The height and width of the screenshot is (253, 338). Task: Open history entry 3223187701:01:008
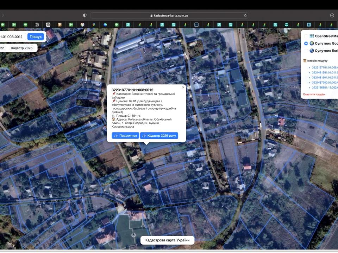click(x=325, y=67)
